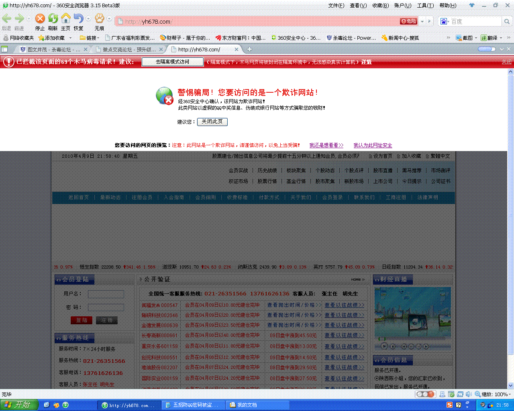Click the 去隔离模式访问 button
Viewport: 514px width, 411px height.
point(172,62)
